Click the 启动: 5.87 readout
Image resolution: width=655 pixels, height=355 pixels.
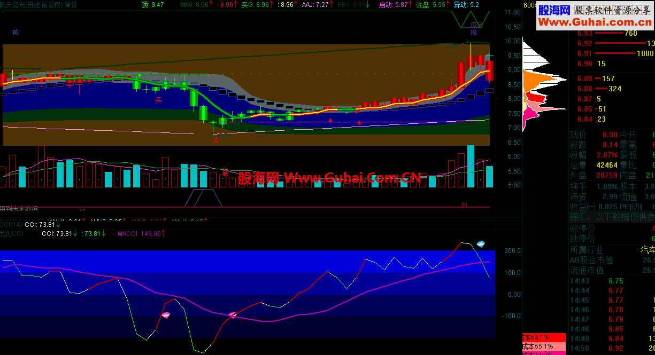point(395,5)
